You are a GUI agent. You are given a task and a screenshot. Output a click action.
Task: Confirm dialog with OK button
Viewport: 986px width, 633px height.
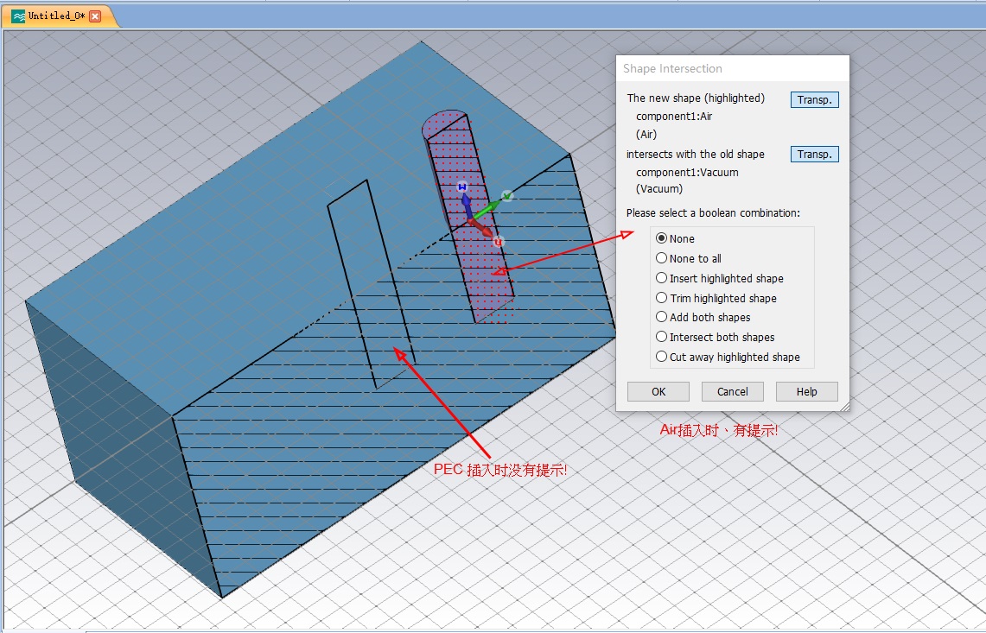point(658,391)
